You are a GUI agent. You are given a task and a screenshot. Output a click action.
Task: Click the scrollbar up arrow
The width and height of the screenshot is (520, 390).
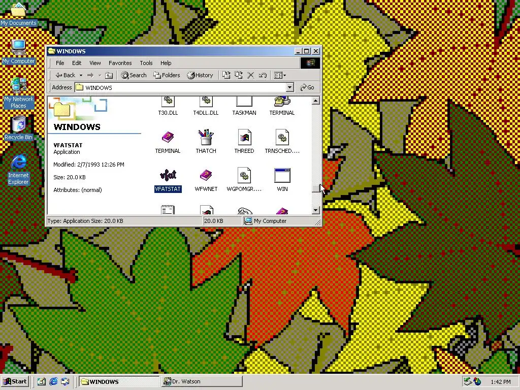(x=316, y=101)
